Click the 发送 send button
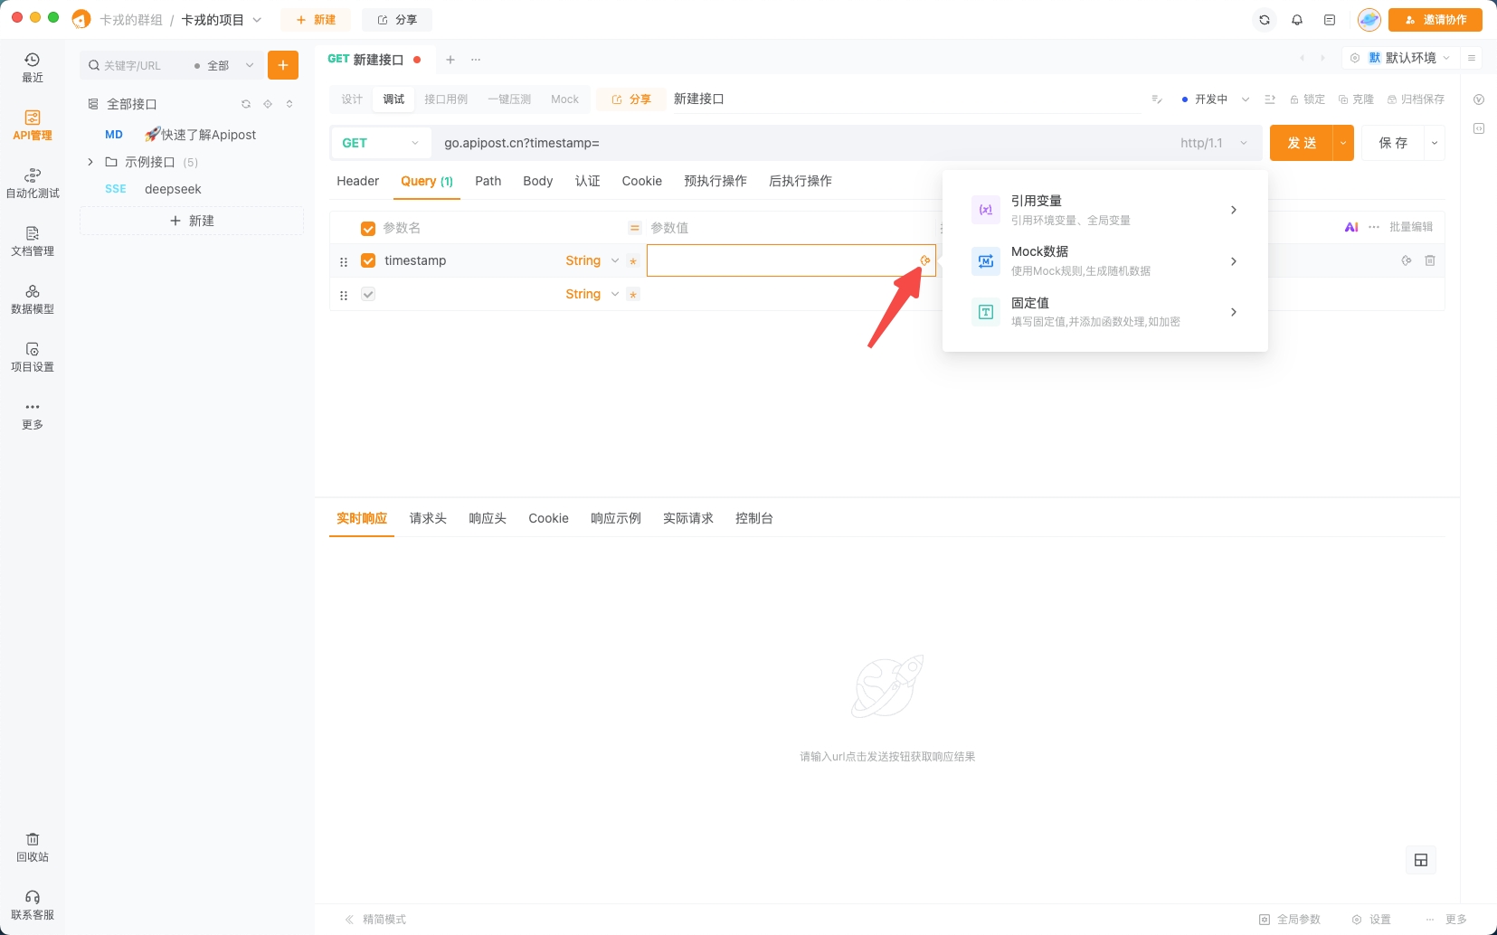Viewport: 1497px width, 935px height. point(1302,143)
